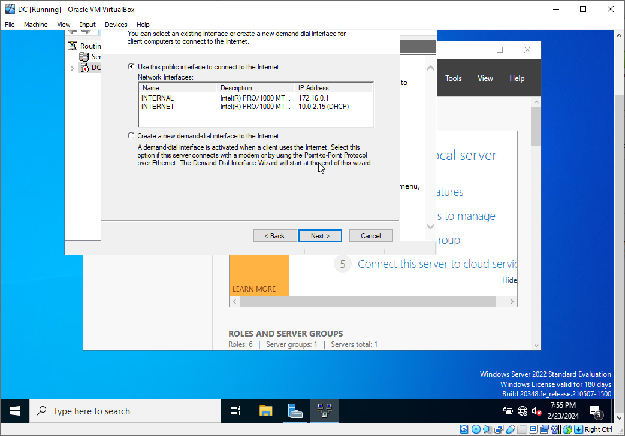Screen dimensions: 625x436
Task: Click VirtualBox display indicator icon
Action: point(533,429)
